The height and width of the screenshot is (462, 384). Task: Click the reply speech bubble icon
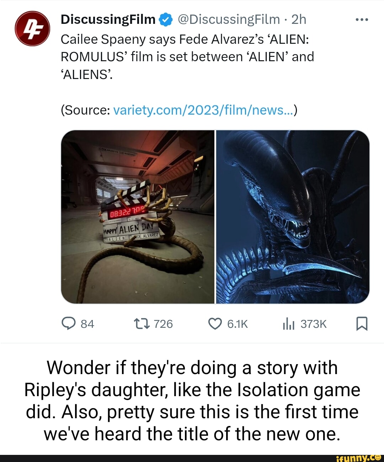coord(68,324)
